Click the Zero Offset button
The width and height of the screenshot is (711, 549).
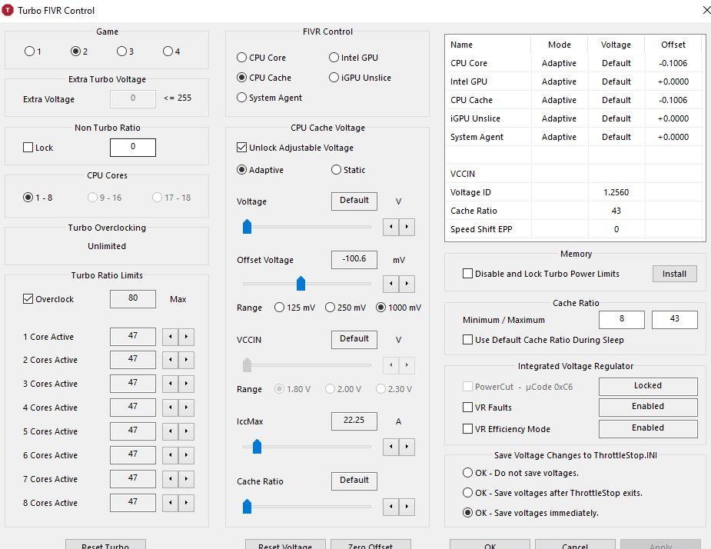click(x=370, y=544)
